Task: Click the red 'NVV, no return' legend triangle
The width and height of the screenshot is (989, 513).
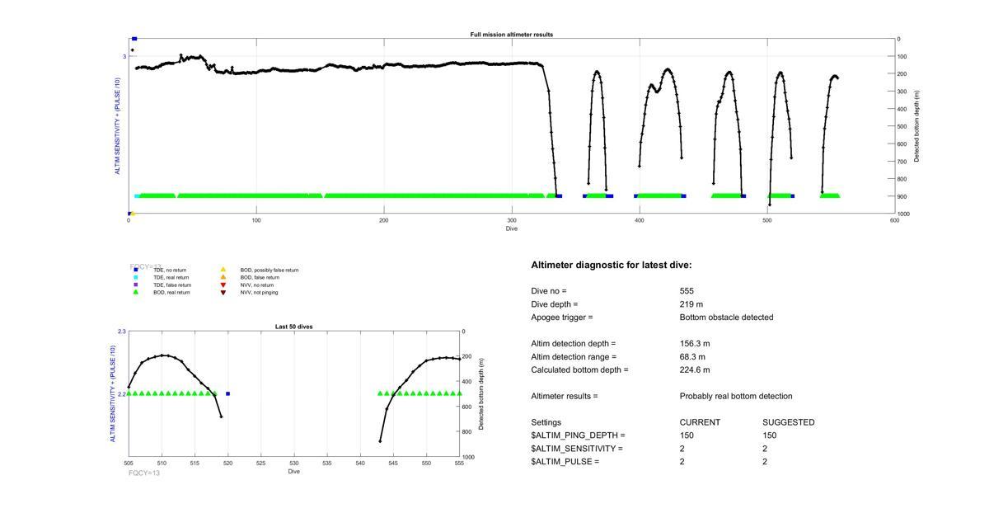Action: (x=223, y=285)
